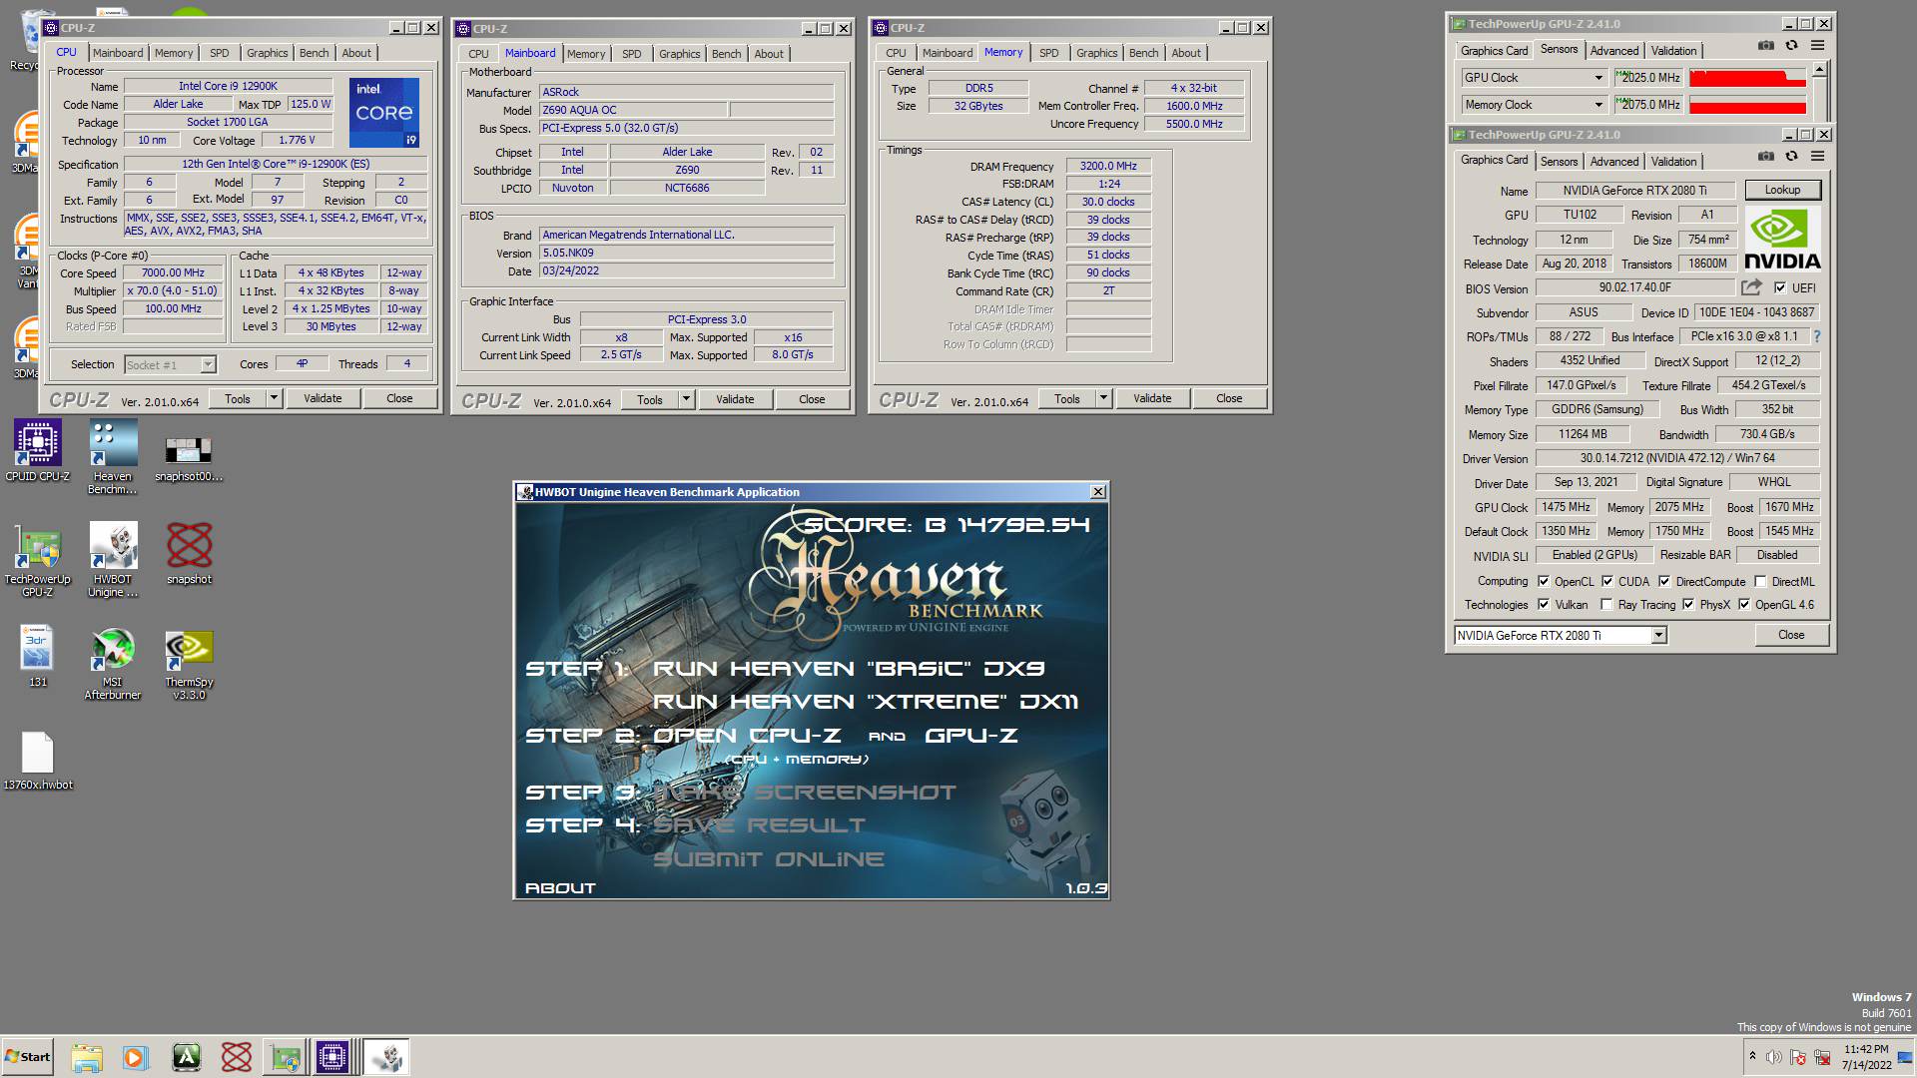The image size is (1917, 1078).
Task: Click the Memory Clock red sensor graph
Action: [1748, 105]
